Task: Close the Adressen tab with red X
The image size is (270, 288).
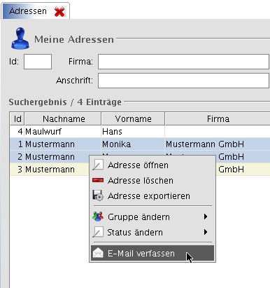Action: click(59, 12)
